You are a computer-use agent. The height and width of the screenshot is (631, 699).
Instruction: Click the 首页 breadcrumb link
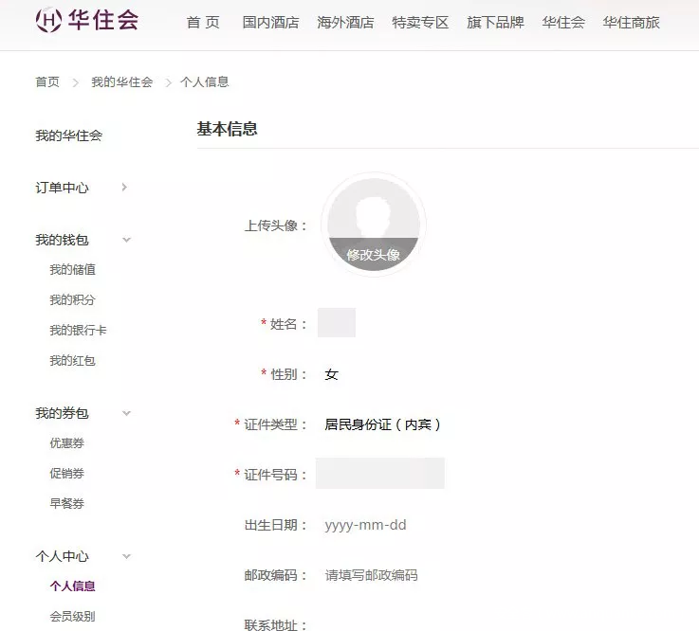click(47, 81)
